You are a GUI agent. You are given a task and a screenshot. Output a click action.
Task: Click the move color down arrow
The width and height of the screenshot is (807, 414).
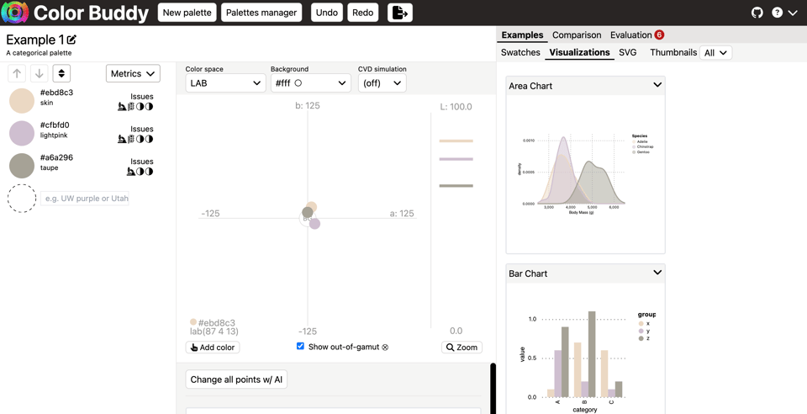[39, 74]
